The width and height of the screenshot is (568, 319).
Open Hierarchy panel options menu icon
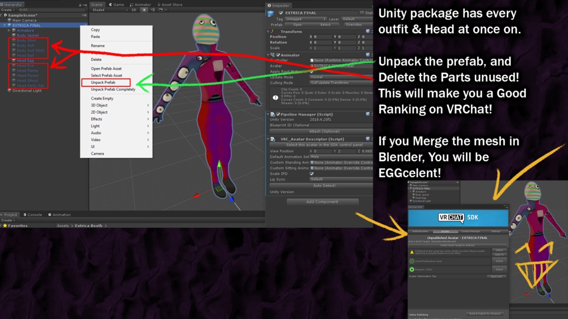[85, 4]
